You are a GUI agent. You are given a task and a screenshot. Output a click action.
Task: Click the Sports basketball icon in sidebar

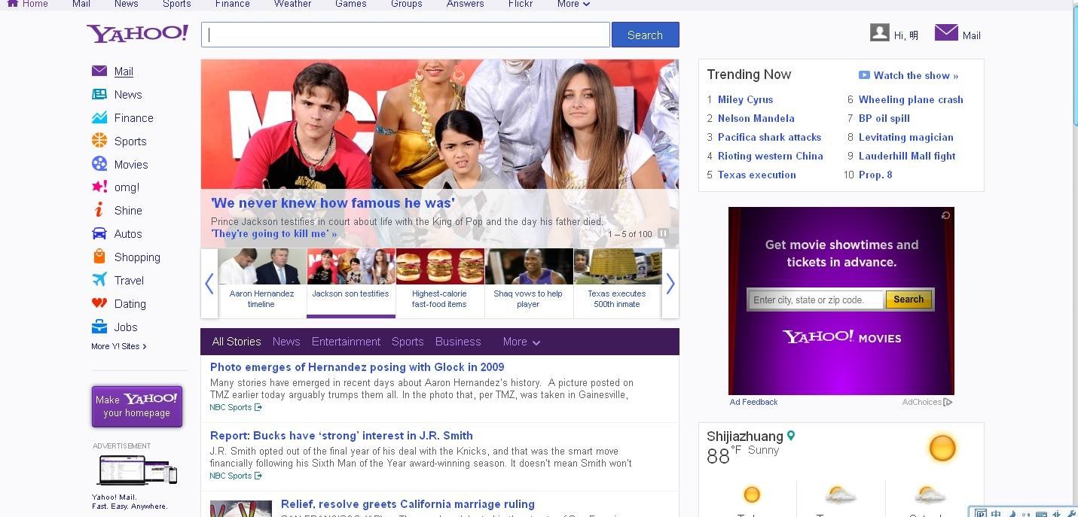click(x=99, y=141)
